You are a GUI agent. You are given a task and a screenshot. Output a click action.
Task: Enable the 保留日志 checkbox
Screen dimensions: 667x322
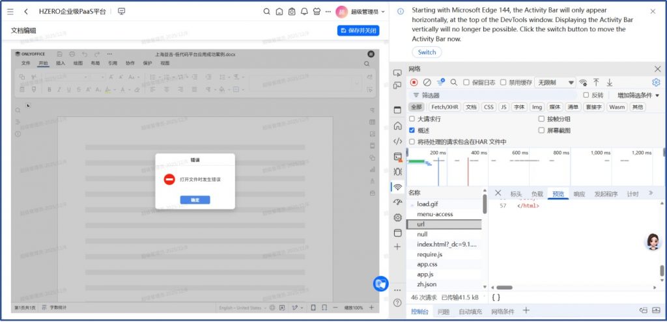tap(466, 83)
